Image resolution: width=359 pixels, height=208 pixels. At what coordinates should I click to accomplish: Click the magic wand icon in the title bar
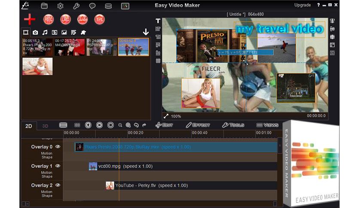(x=25, y=6)
